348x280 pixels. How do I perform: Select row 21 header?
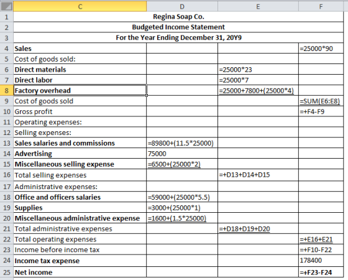click(x=7, y=228)
